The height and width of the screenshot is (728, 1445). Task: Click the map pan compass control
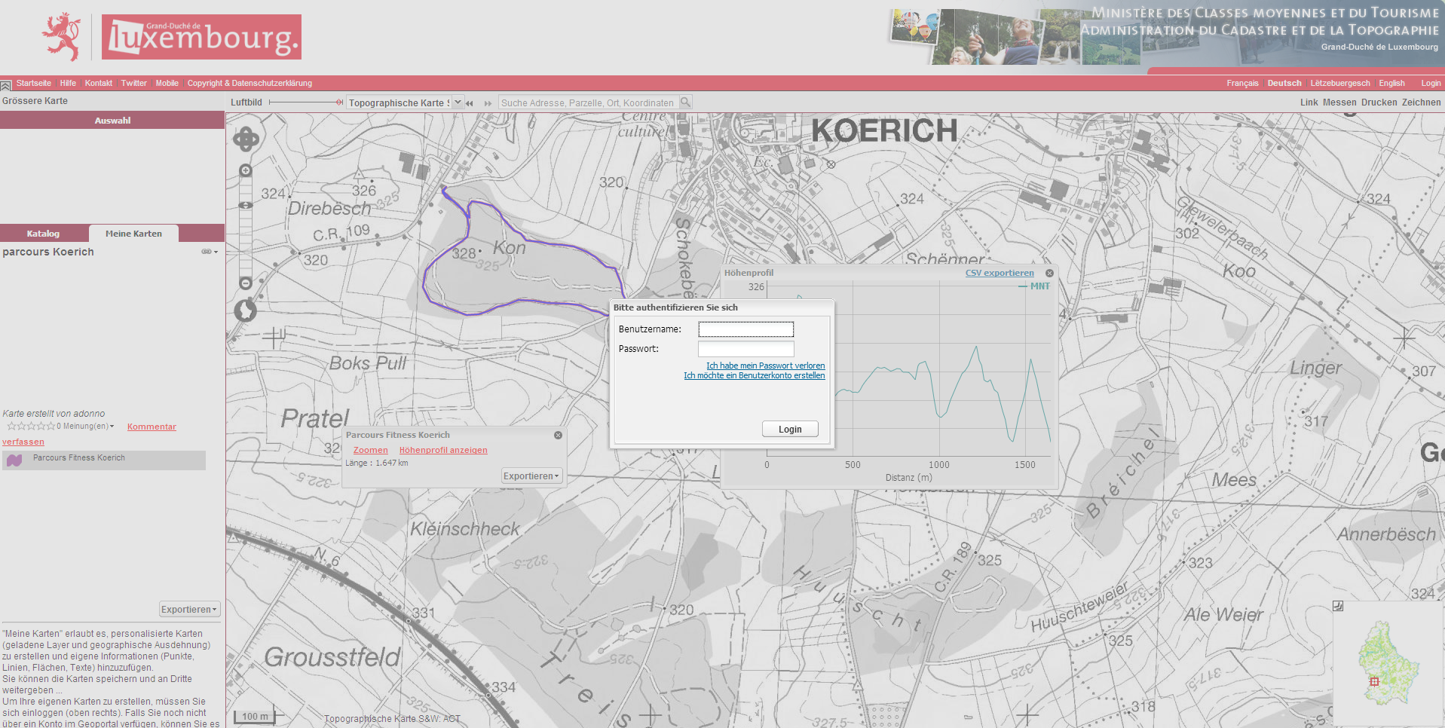tap(246, 139)
